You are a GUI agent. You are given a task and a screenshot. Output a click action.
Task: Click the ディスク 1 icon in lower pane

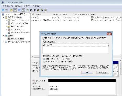(34, 81)
